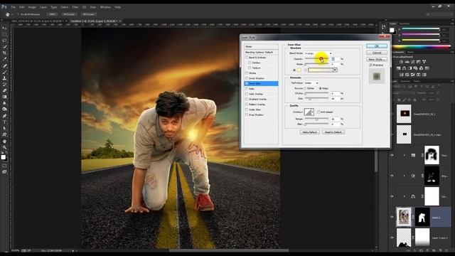Select the Spot Healing Brush tool
Image resolution: width=455 pixels, height=256 pixels.
(4, 65)
